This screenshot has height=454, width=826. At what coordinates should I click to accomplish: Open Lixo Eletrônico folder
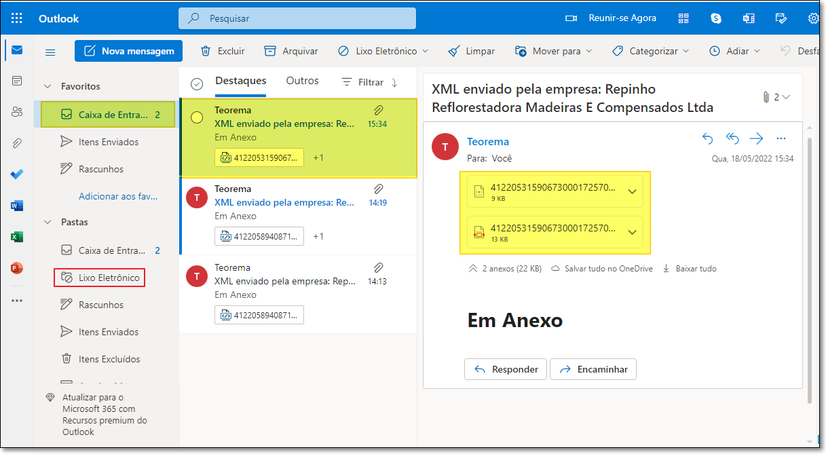[x=99, y=278]
